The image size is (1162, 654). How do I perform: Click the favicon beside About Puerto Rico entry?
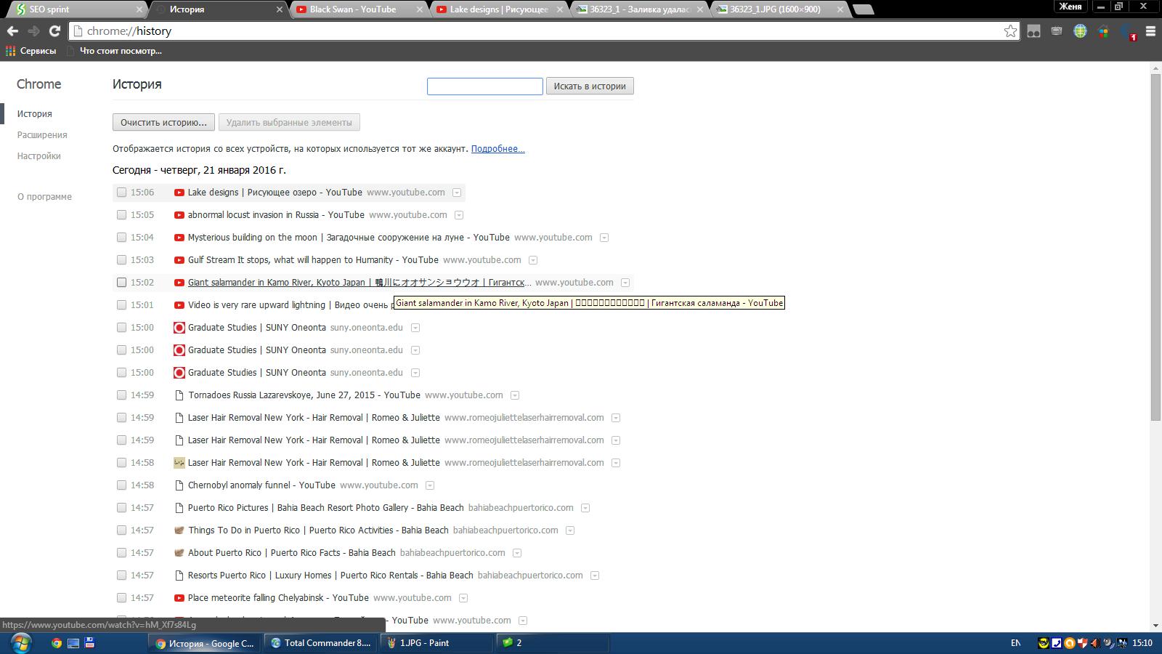coord(179,553)
